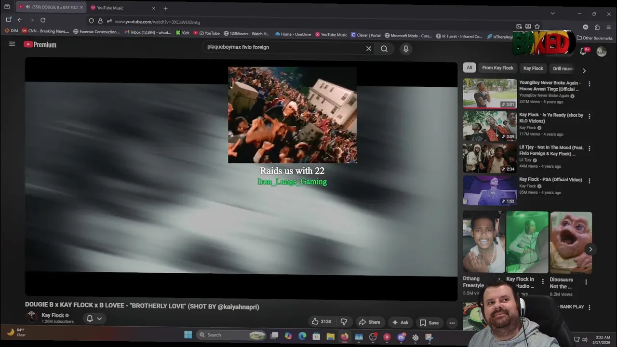The image size is (617, 347).
Task: Clear the YouTube search box text
Action: (x=369, y=48)
